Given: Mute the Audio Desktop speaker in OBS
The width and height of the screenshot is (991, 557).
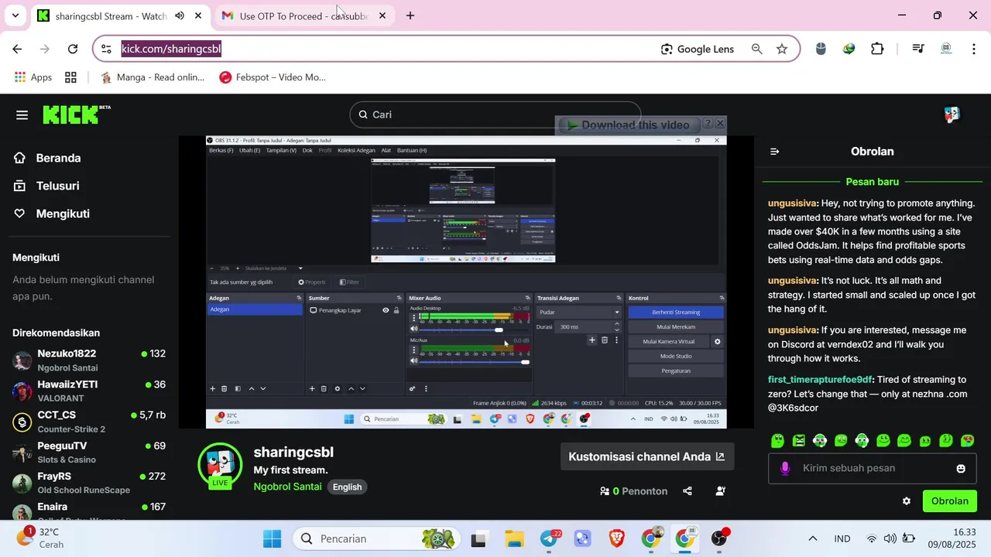Looking at the screenshot, I should tap(413, 330).
